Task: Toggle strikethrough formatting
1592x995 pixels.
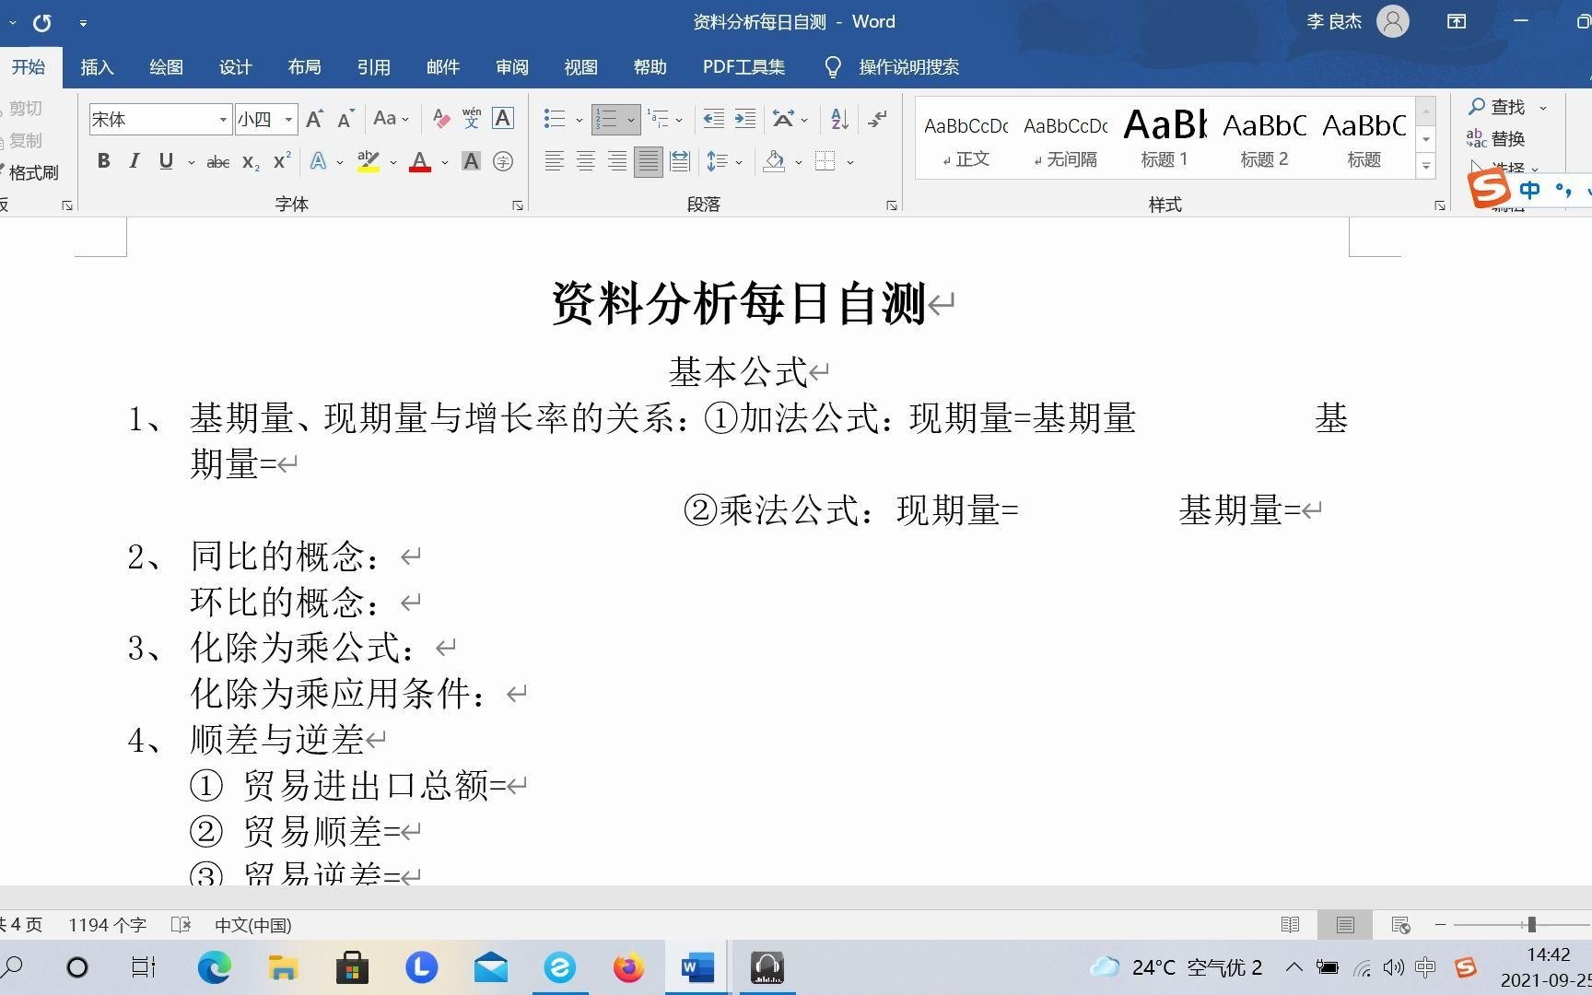Action: click(218, 162)
